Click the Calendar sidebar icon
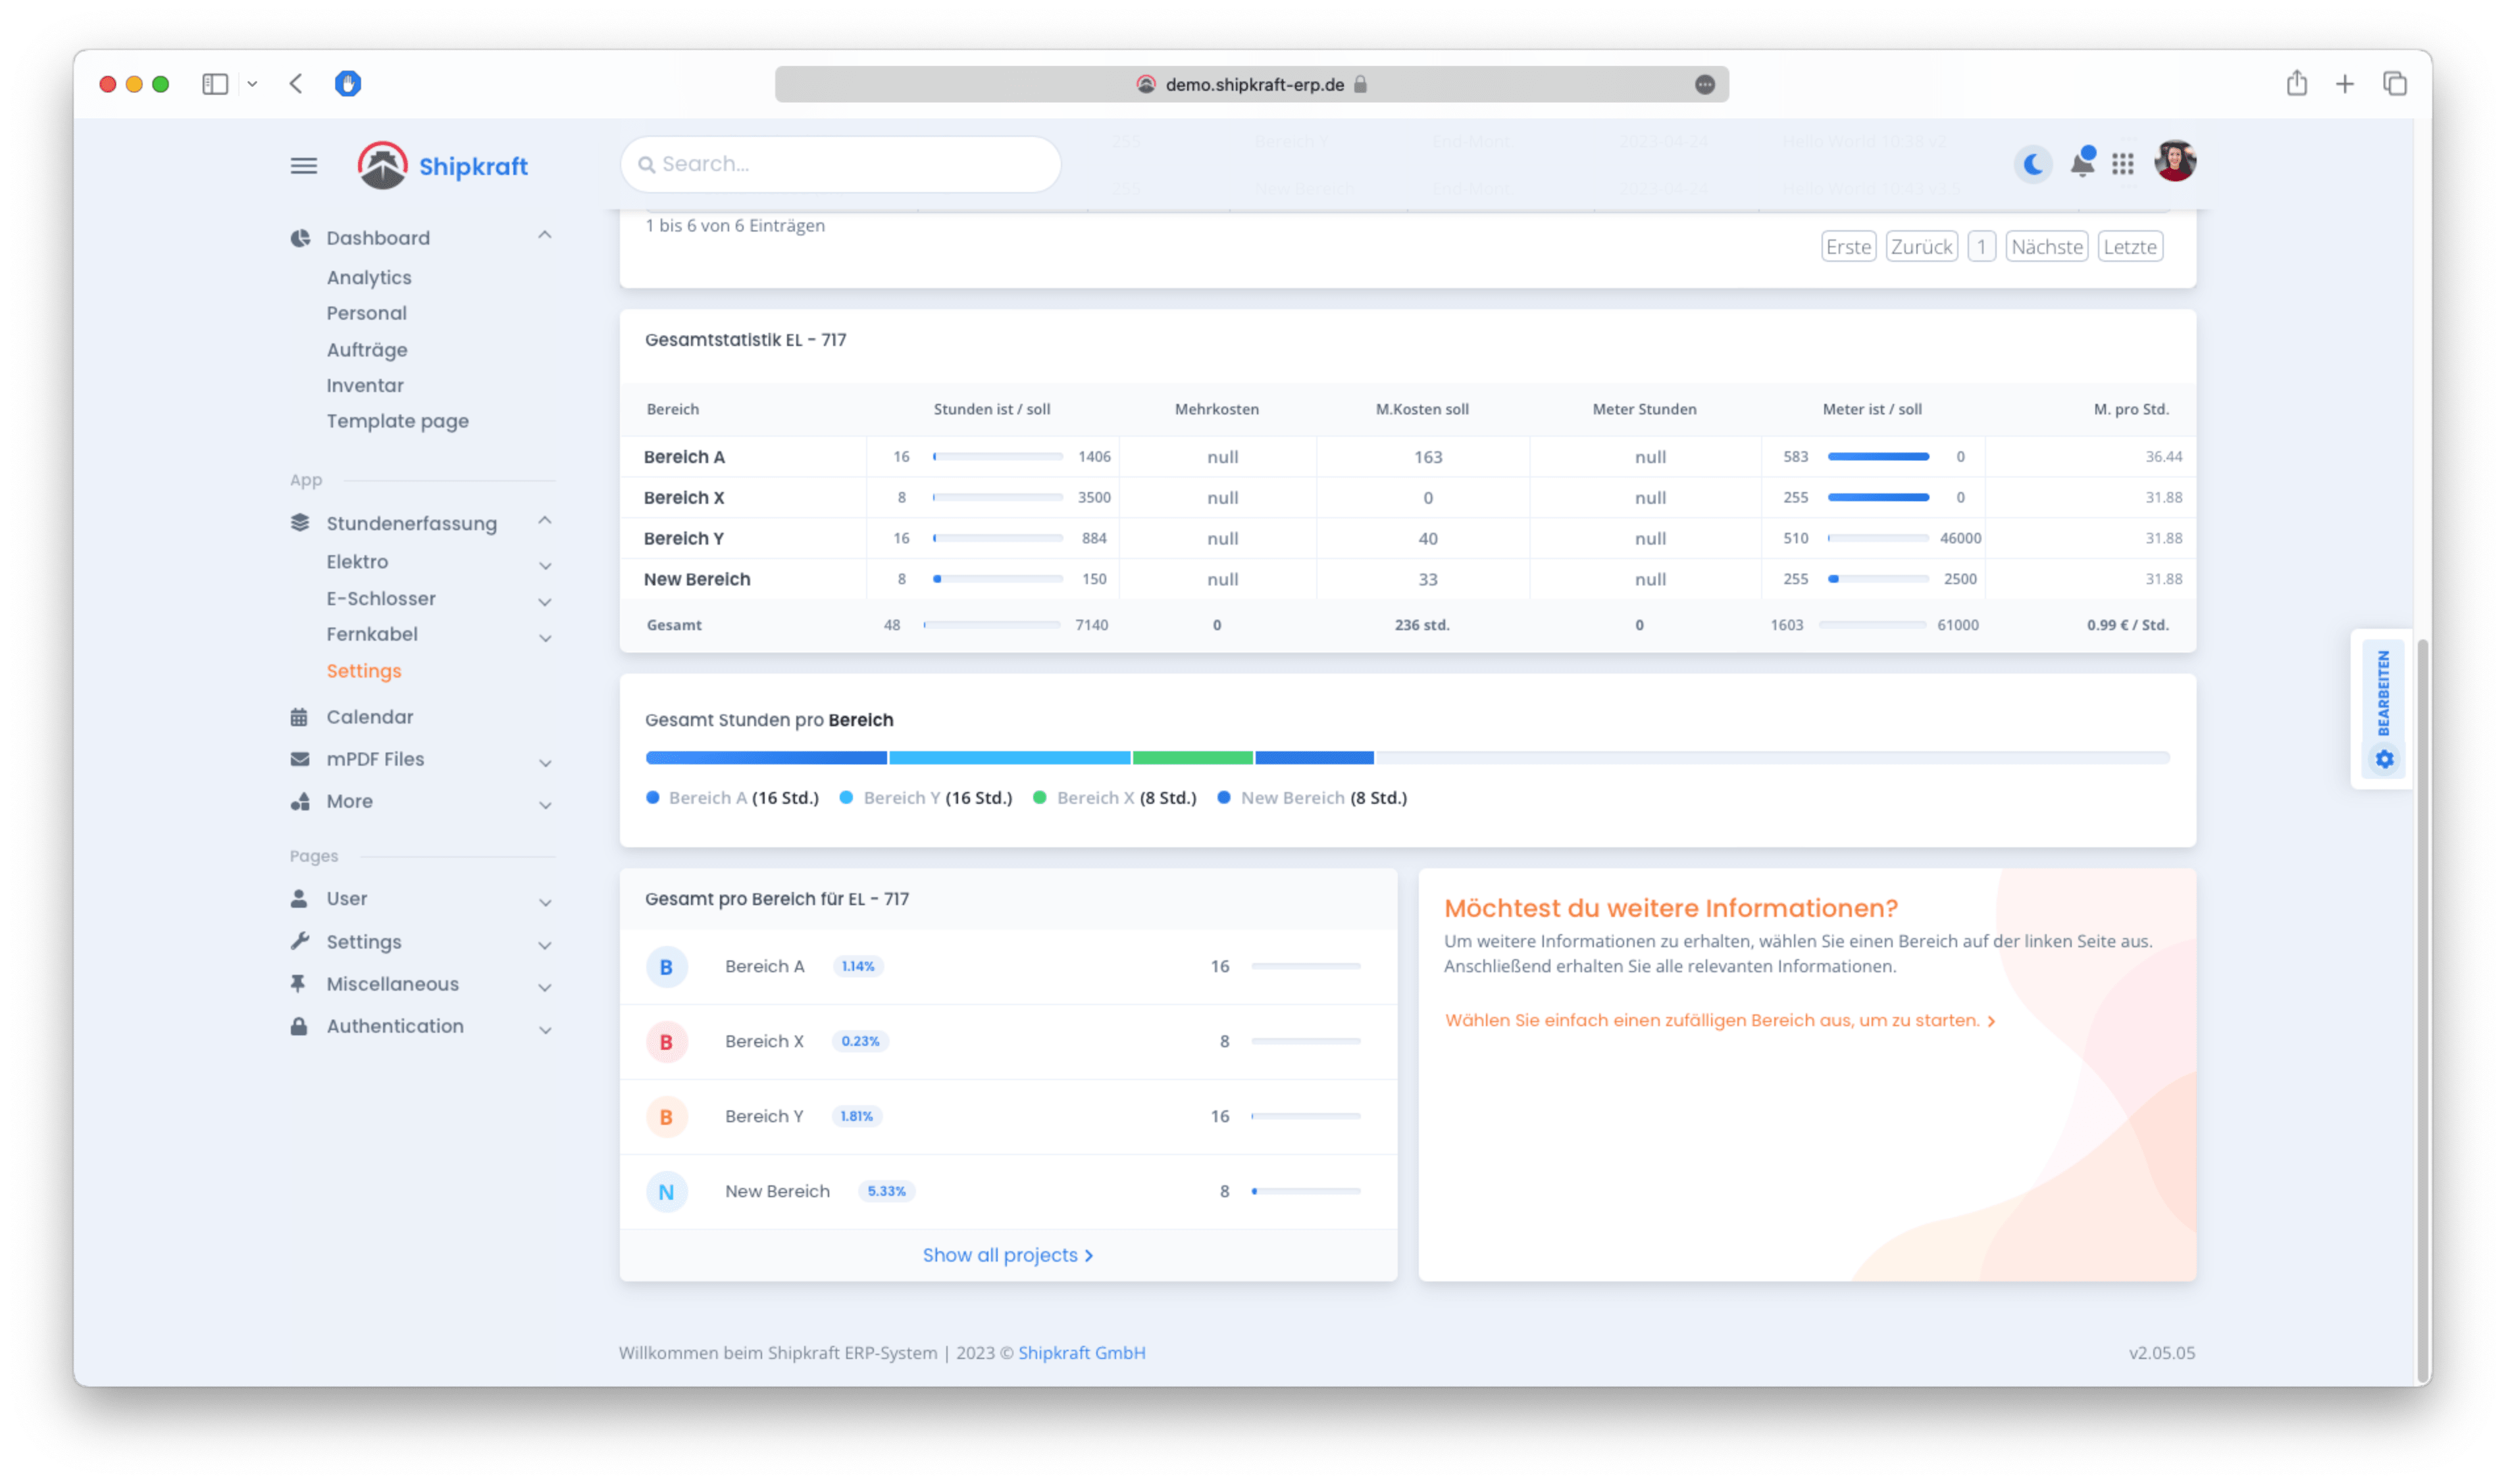 pos(299,717)
